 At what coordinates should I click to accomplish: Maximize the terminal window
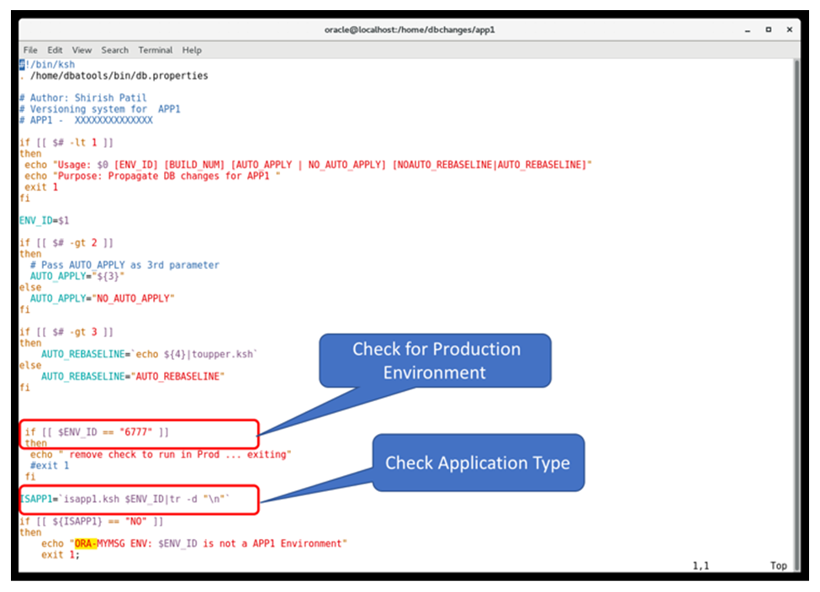point(768,29)
